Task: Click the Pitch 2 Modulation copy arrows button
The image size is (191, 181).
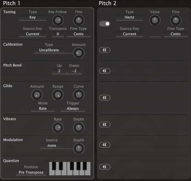Action: click(x=105, y=145)
